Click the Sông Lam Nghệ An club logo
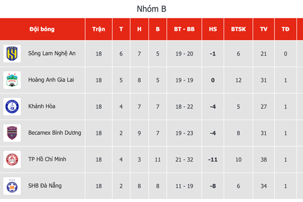Viewport: 303px width, 202px height. click(x=12, y=54)
